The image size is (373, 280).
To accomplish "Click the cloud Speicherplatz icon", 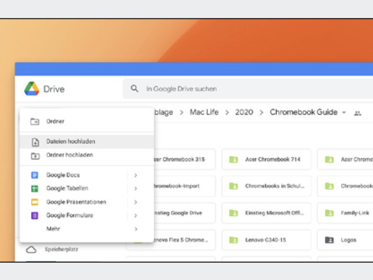I will click(x=31, y=249).
